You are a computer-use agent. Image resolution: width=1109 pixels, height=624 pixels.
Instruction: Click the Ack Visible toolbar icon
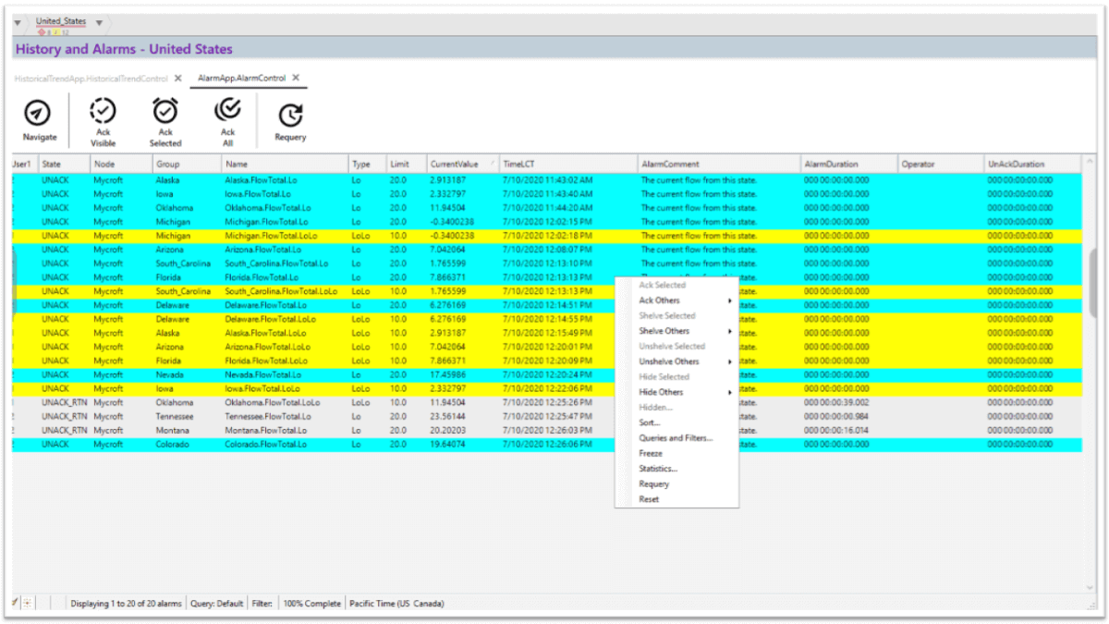point(103,112)
